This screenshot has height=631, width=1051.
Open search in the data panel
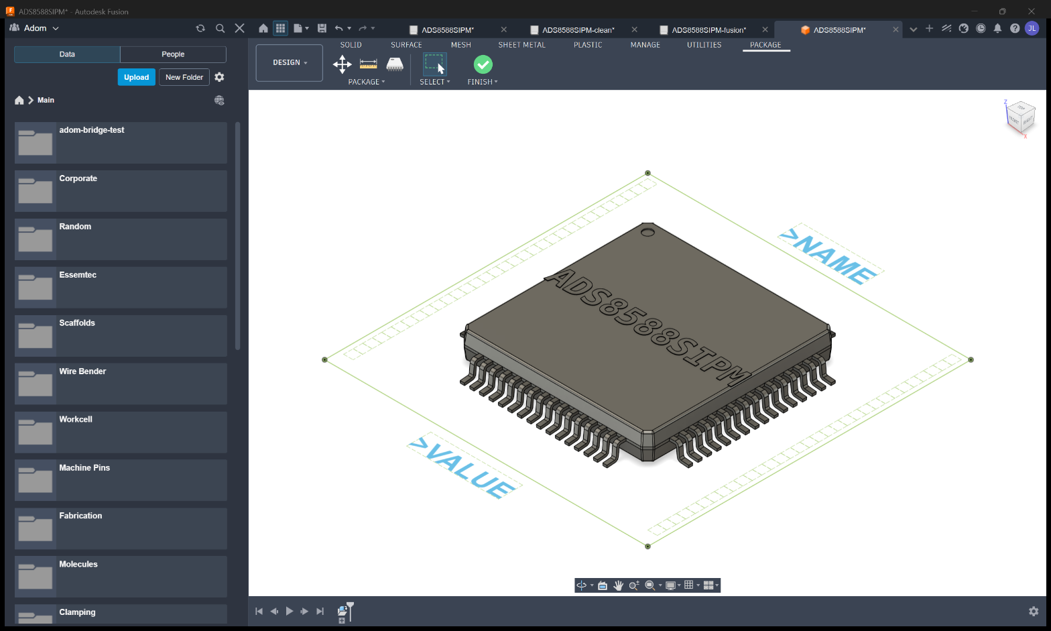pos(220,28)
